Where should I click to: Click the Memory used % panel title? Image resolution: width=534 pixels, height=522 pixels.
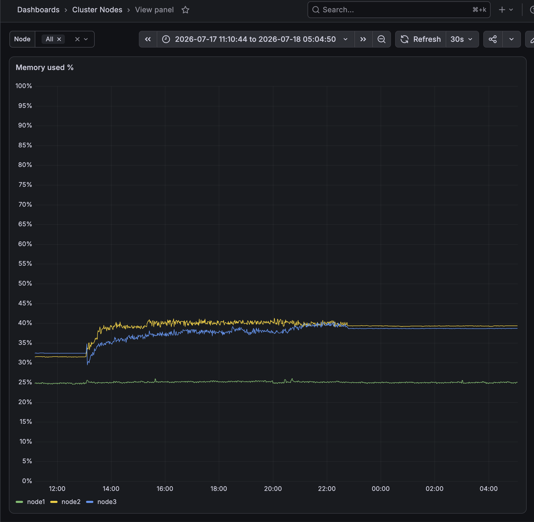pyautogui.click(x=44, y=67)
